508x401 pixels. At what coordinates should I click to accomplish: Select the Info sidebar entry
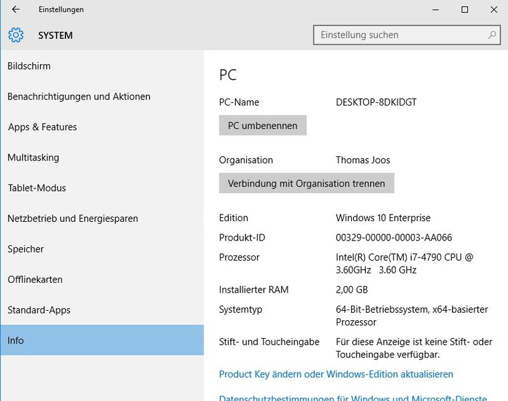(x=16, y=341)
